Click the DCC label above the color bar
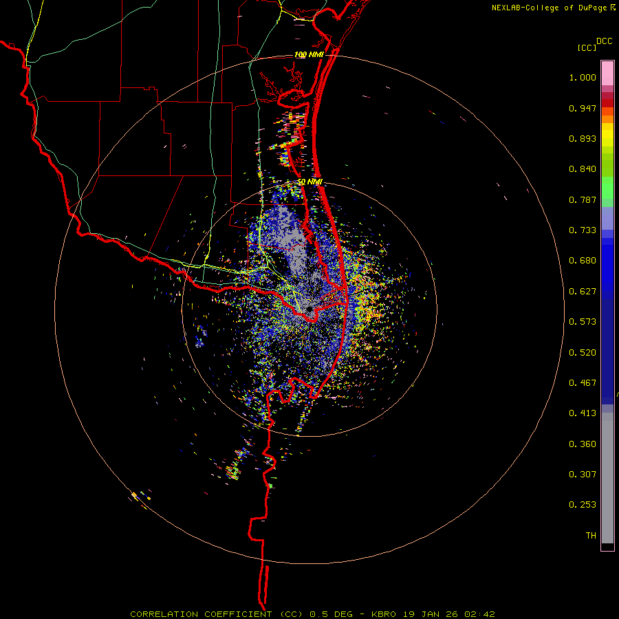 pyautogui.click(x=605, y=41)
